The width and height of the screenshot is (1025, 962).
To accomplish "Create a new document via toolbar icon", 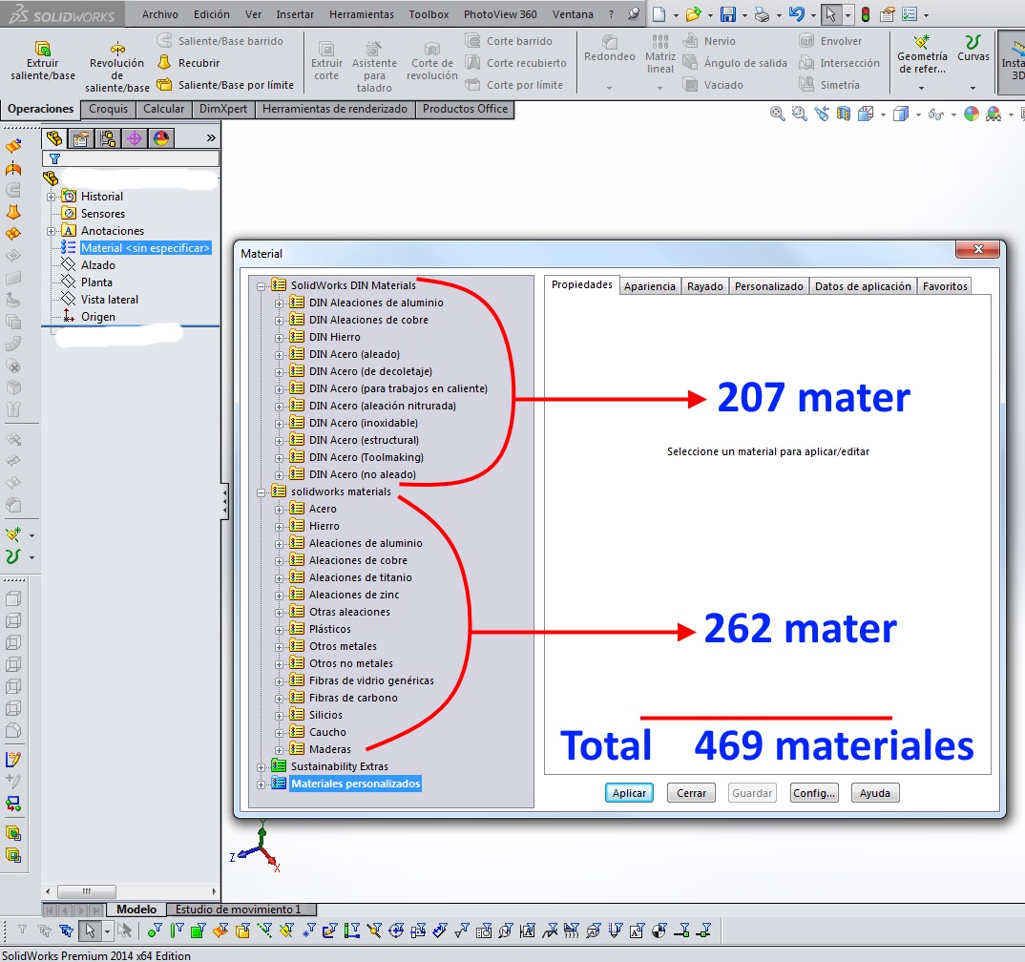I will point(659,14).
